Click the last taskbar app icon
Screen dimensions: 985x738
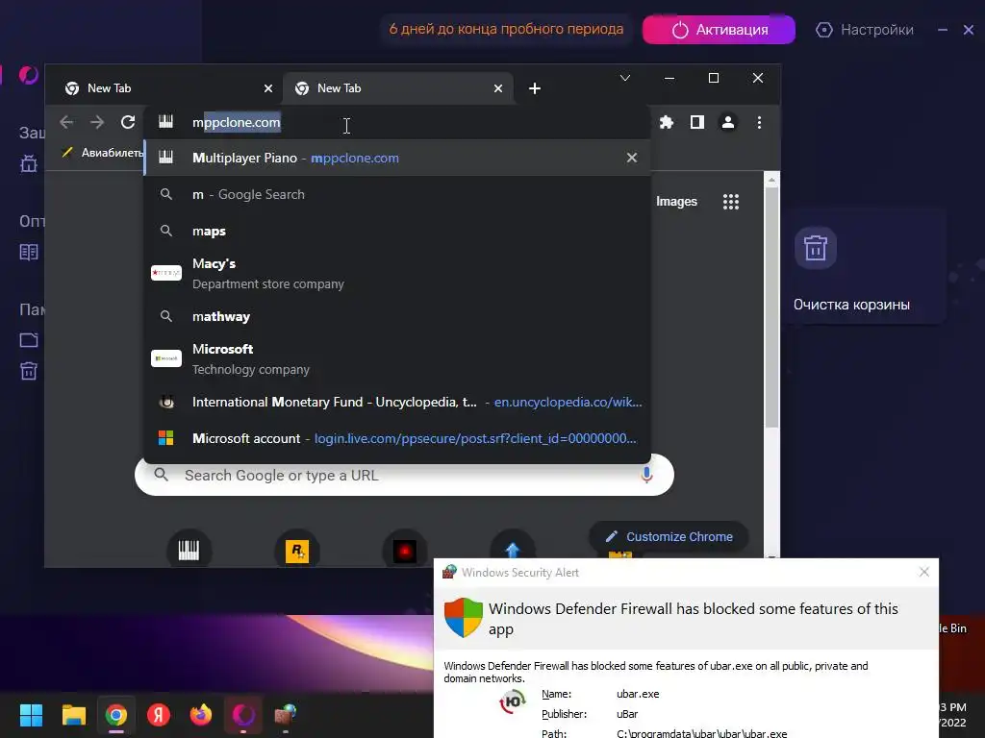point(286,715)
